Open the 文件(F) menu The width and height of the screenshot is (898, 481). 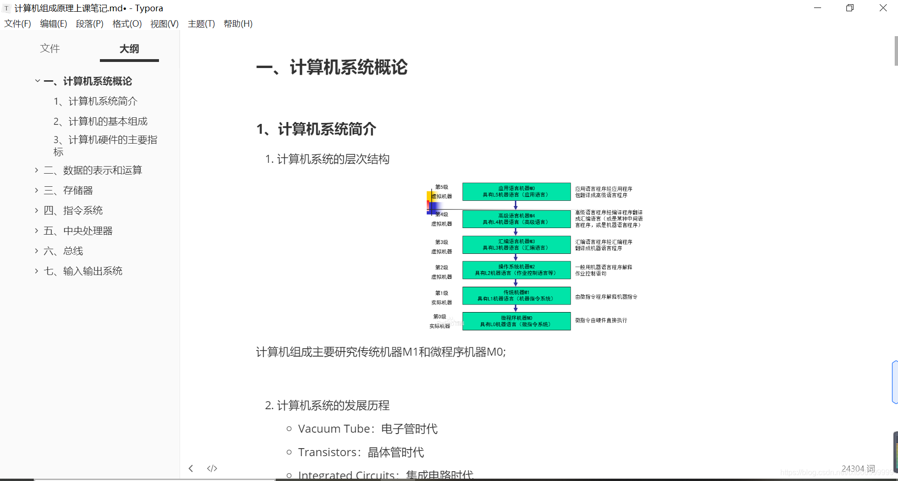click(x=18, y=24)
